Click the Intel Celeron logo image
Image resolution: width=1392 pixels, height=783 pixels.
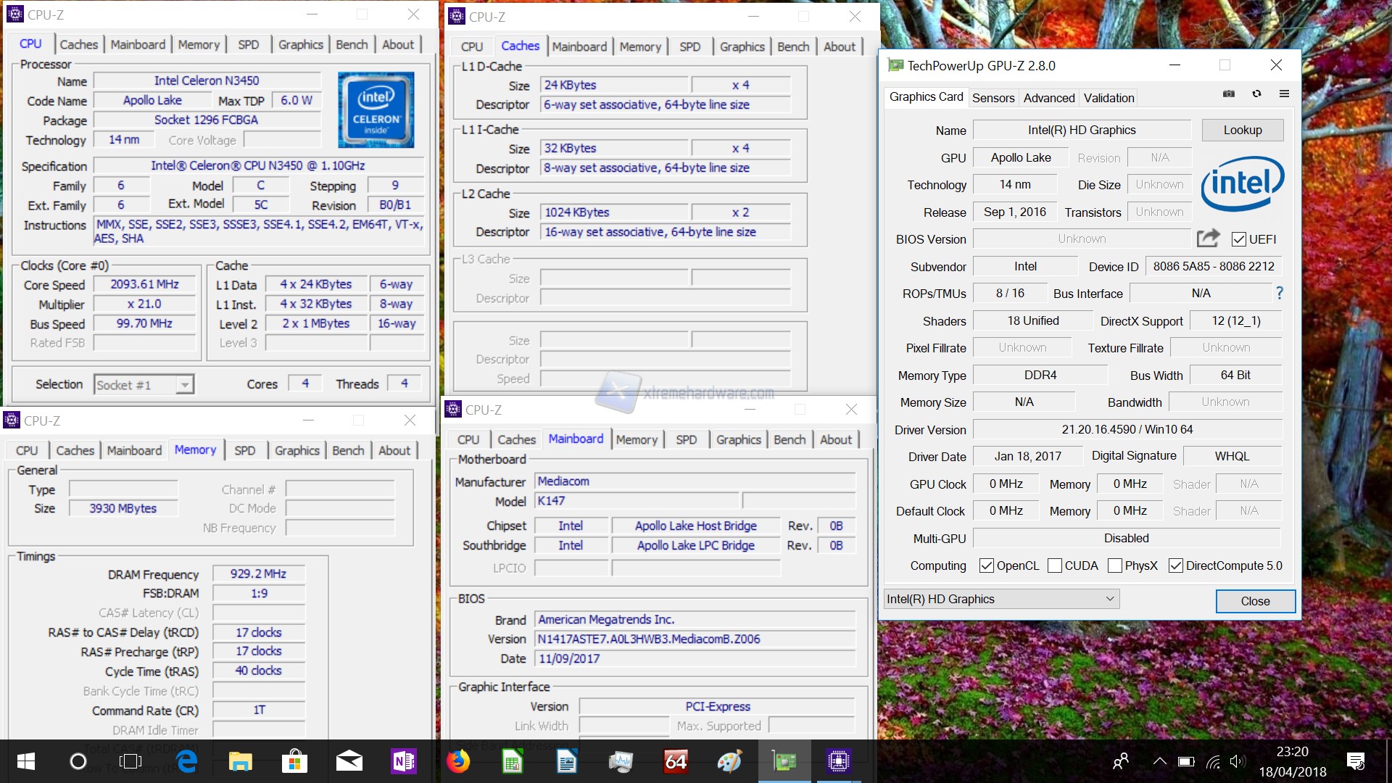pyautogui.click(x=376, y=109)
